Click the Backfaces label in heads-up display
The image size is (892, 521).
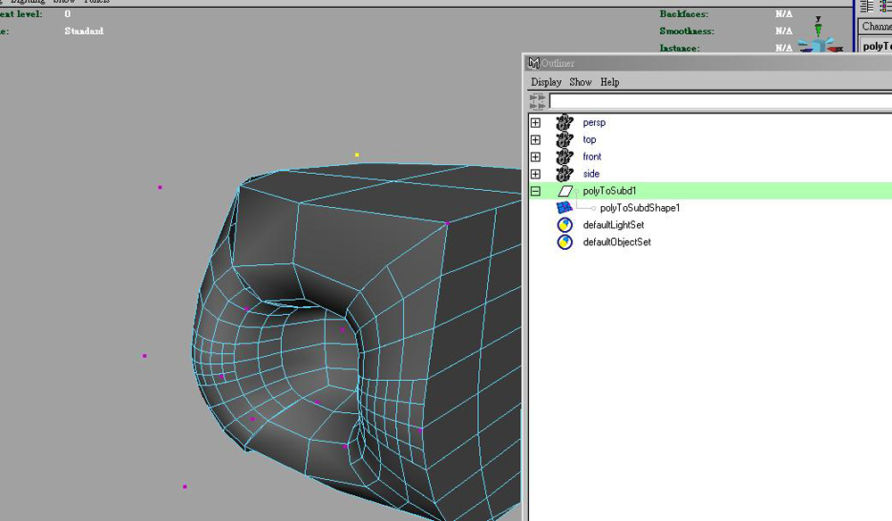[x=684, y=13]
